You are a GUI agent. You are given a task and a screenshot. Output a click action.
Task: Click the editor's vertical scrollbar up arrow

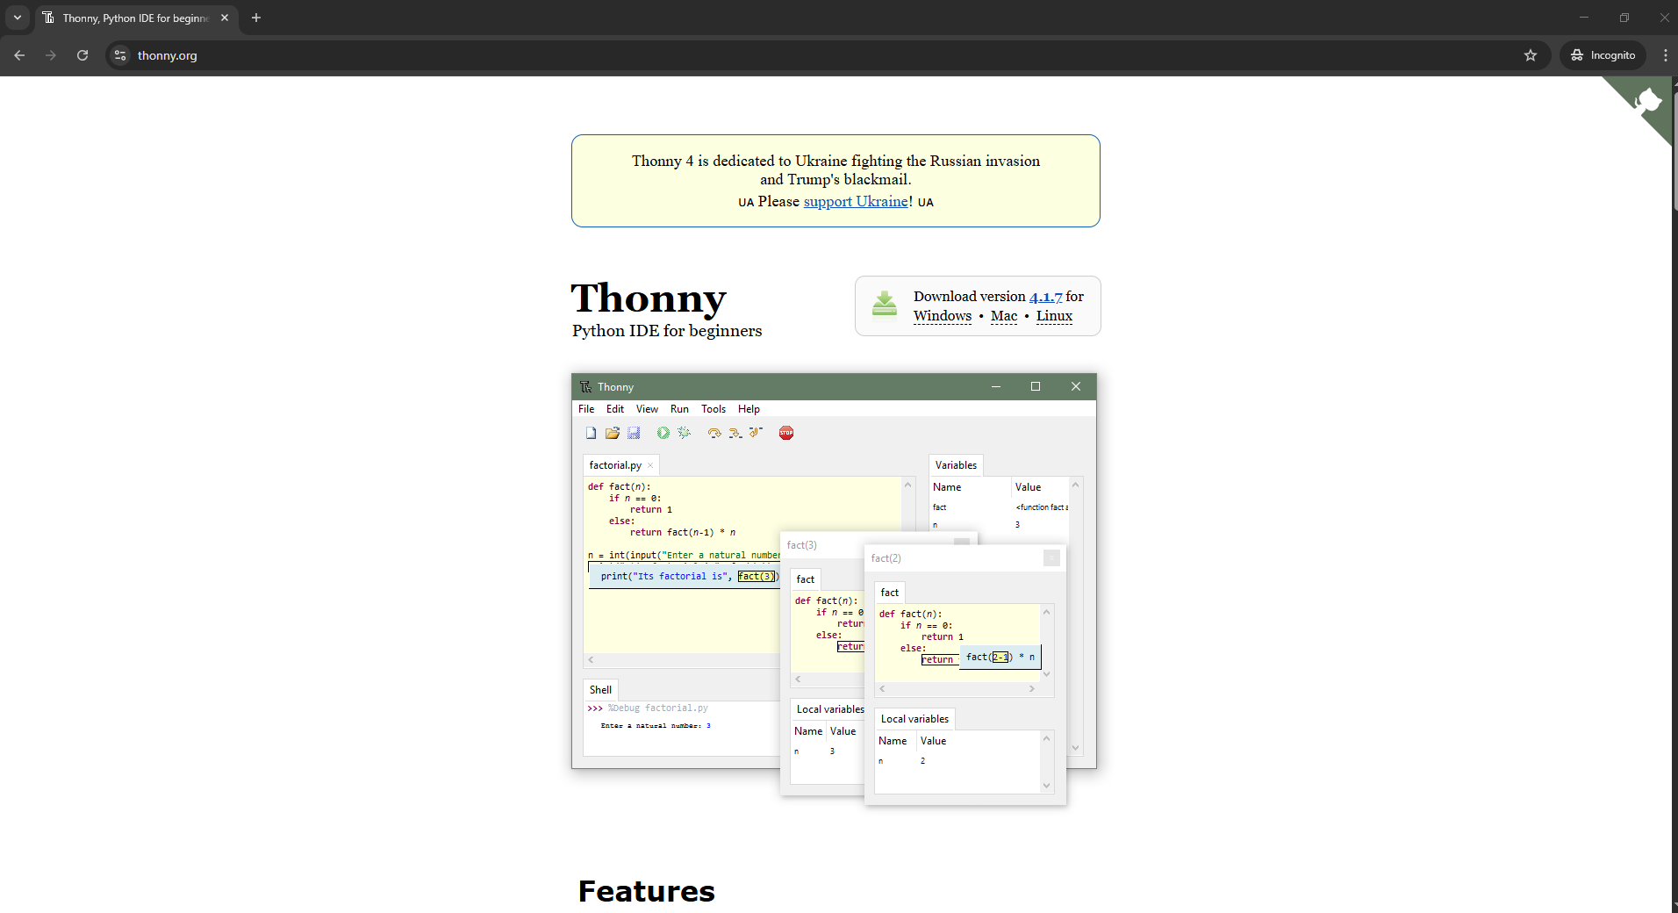908,485
